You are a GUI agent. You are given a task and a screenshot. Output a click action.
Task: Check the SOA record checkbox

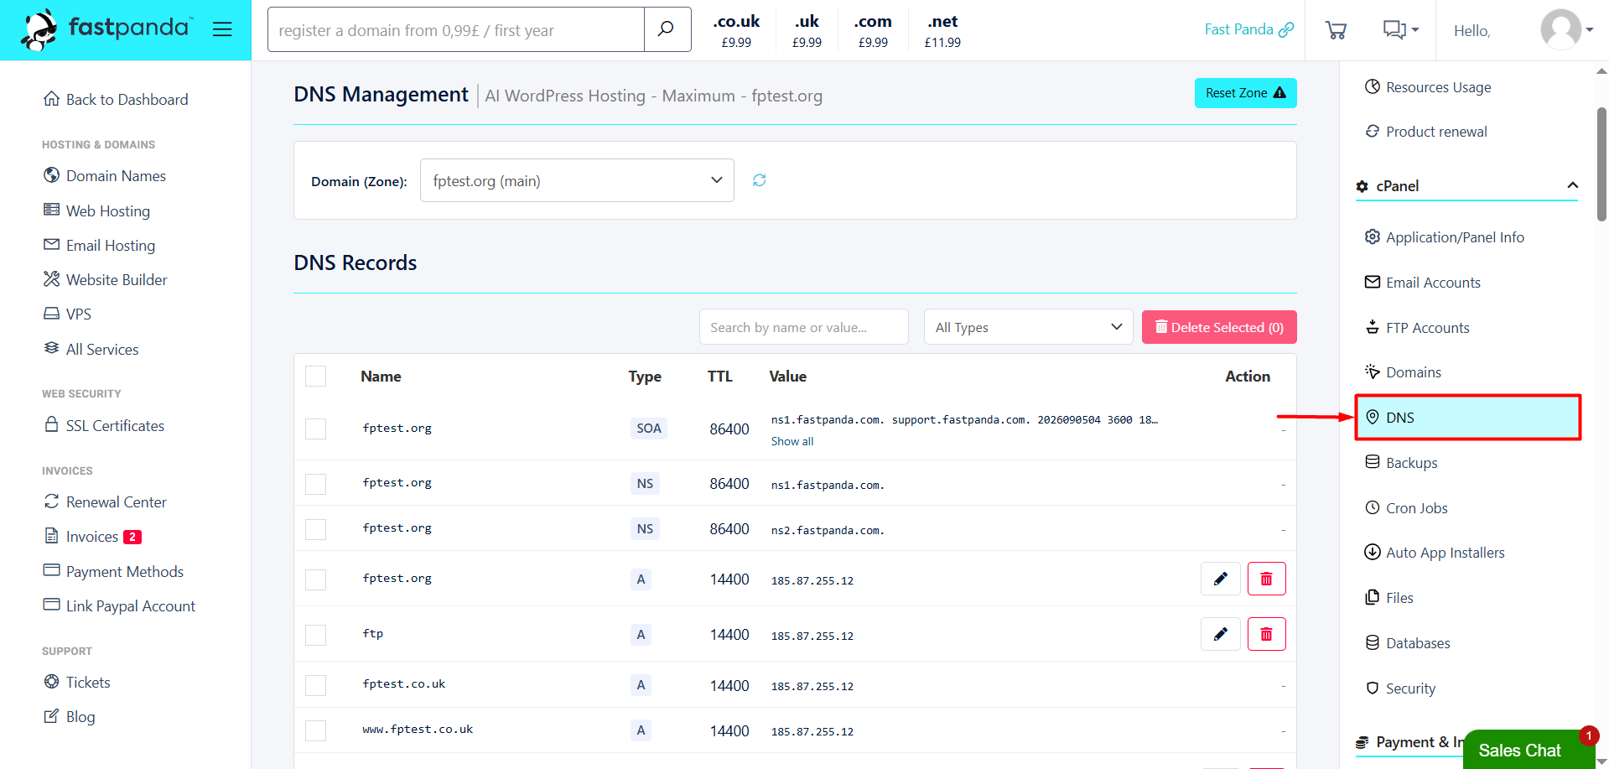point(316,429)
